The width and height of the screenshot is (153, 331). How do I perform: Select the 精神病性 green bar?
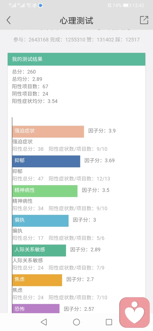[45, 191]
